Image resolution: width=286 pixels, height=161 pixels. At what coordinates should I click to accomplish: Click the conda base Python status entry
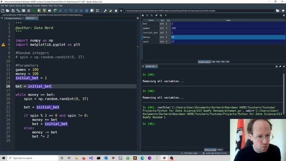coord(214,153)
